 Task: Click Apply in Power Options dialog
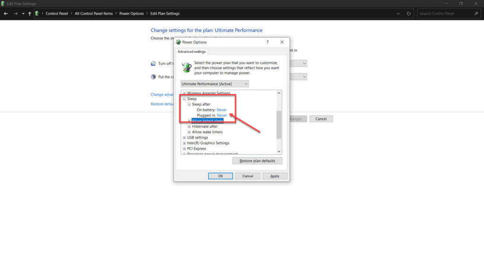point(275,176)
